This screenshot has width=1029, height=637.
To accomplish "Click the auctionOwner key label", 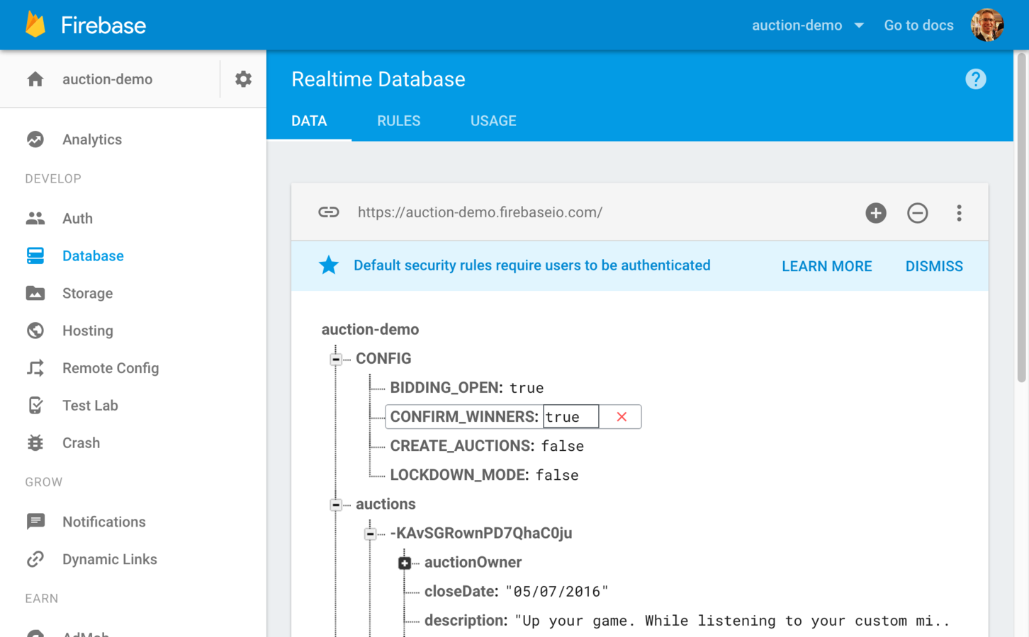I will tap(473, 562).
